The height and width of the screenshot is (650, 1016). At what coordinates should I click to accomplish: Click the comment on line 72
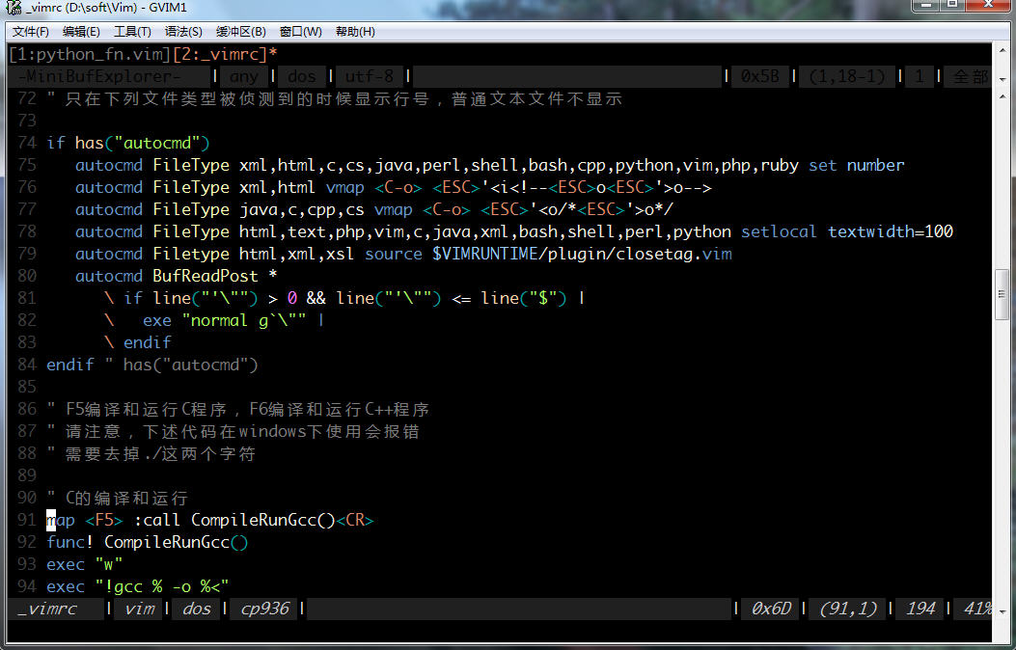click(x=335, y=98)
